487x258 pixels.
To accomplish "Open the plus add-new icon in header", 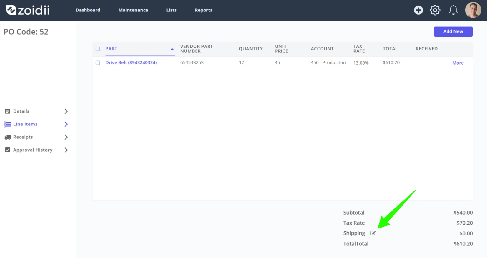I will click(418, 10).
